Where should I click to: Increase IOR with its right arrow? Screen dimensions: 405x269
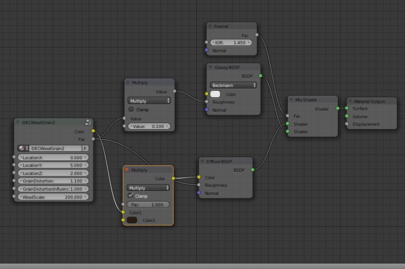[249, 43]
